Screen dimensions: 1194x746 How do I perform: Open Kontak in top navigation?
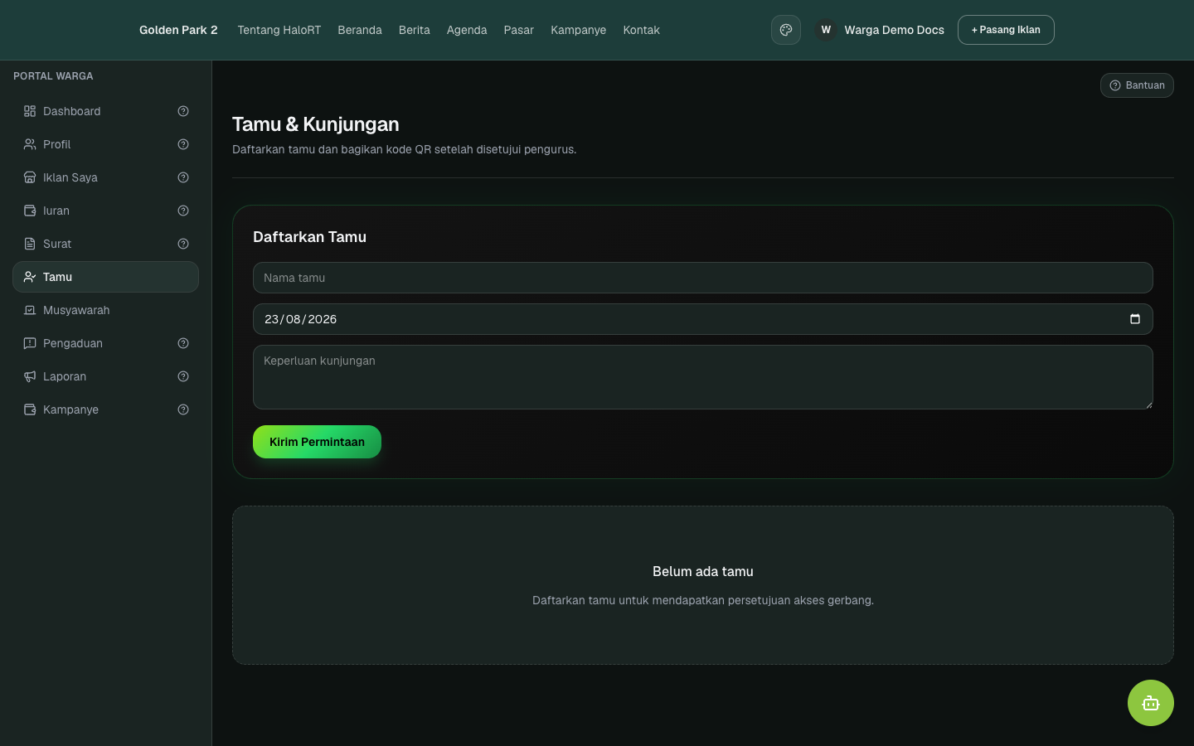642,30
